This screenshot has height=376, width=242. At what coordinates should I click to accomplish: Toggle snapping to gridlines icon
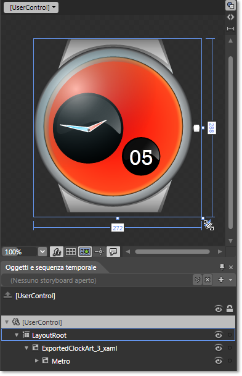coord(85,252)
